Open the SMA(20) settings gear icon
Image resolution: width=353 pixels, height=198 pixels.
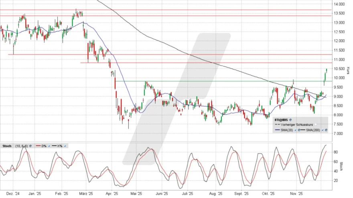pyautogui.click(x=298, y=130)
